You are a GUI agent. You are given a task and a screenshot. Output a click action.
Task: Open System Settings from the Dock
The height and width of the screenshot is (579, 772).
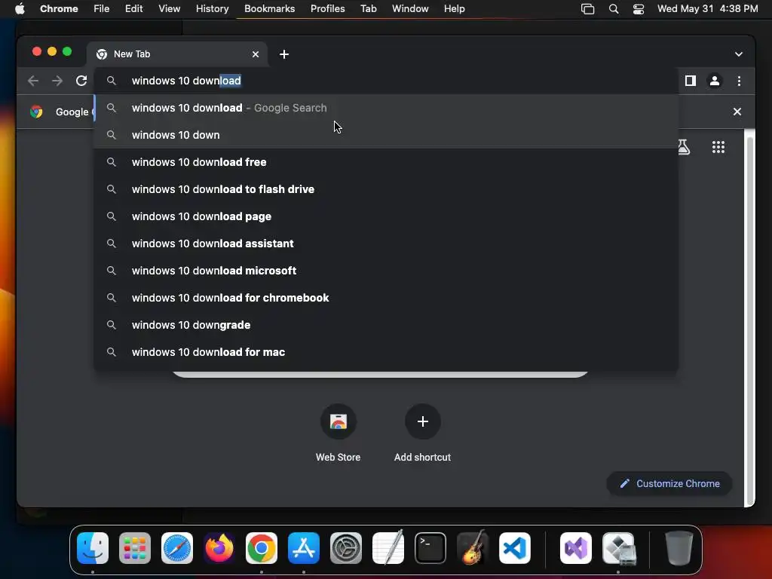tap(346, 548)
